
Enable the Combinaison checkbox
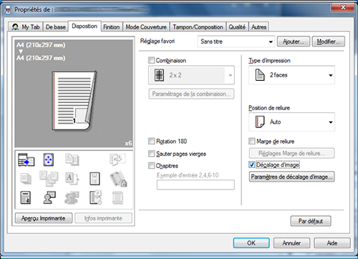click(151, 60)
